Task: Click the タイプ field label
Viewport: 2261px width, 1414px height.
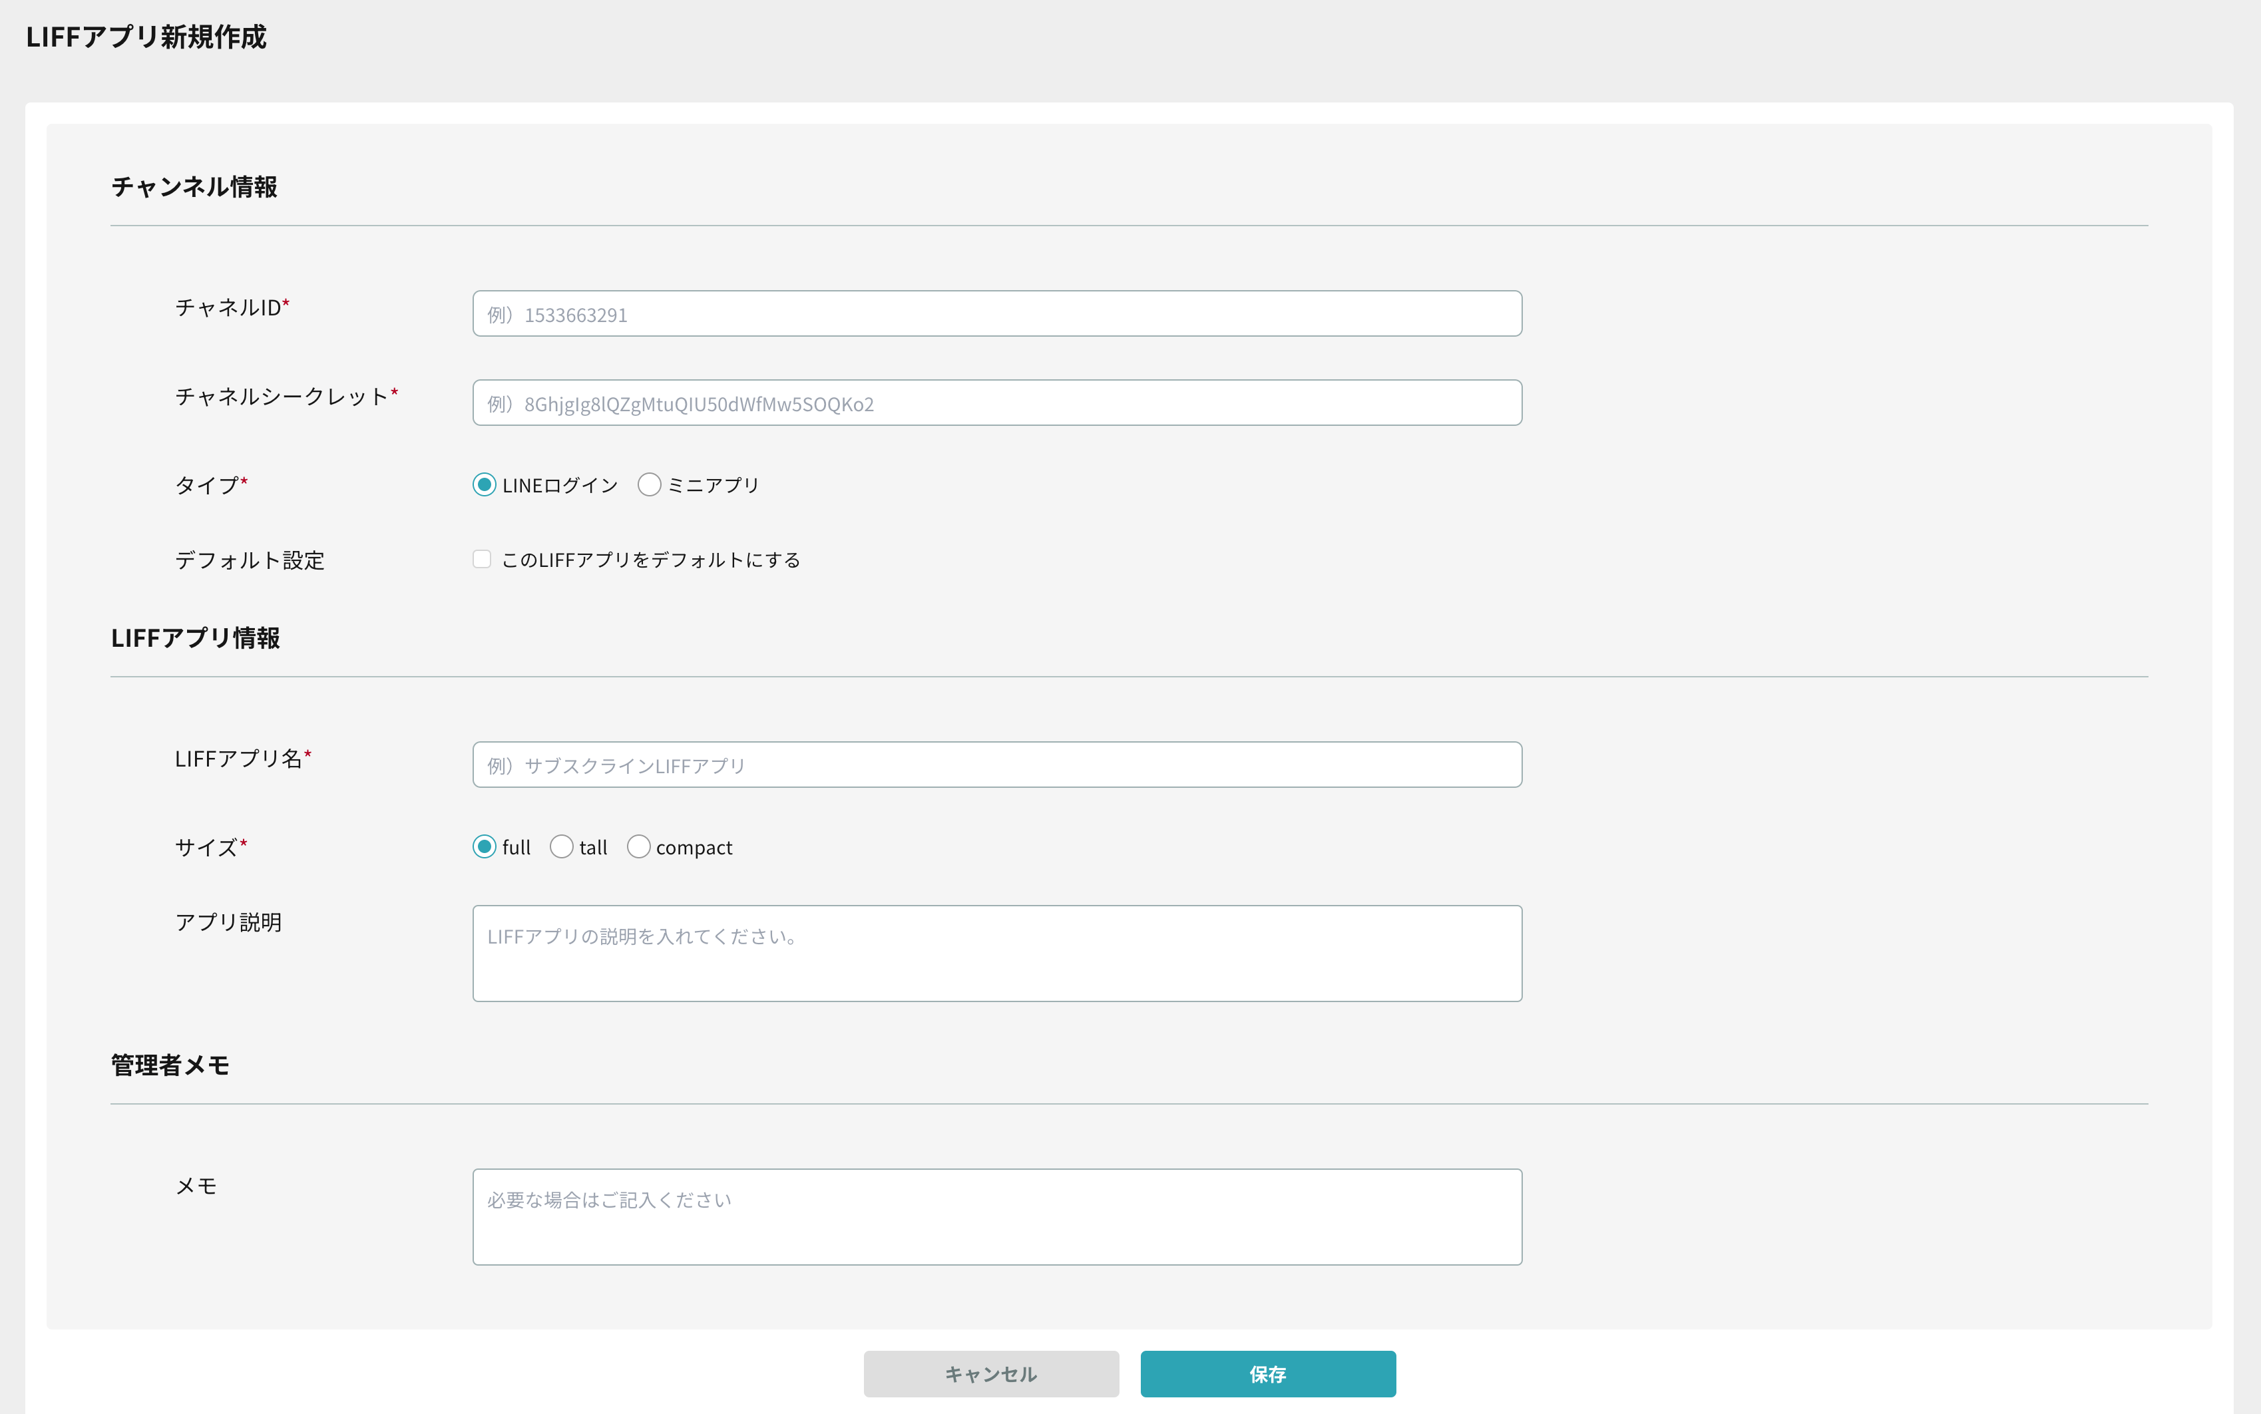Action: pos(212,485)
